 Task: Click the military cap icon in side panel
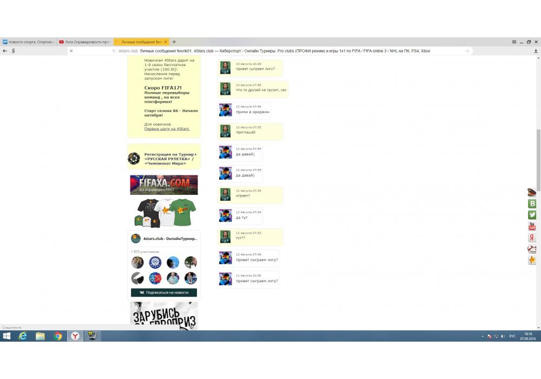point(532,192)
